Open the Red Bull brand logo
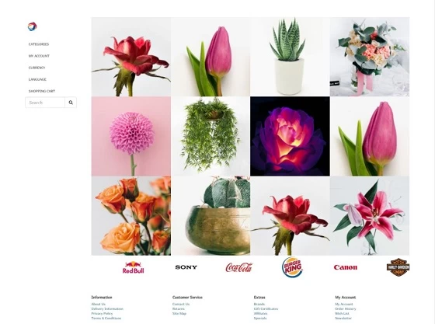Viewport: 435px width, 324px height. coord(133,267)
